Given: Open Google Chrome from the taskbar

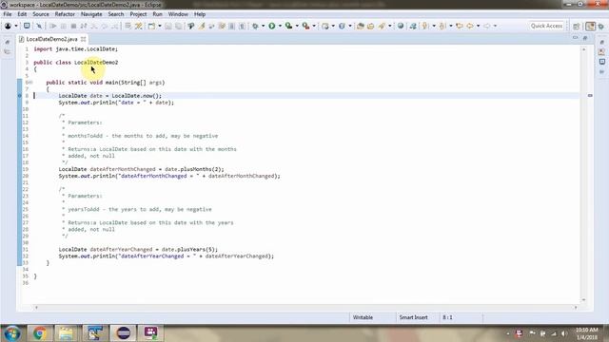Looking at the screenshot, I should 39,333.
